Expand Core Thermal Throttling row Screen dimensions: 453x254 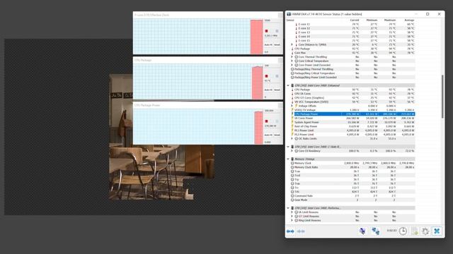292,57
